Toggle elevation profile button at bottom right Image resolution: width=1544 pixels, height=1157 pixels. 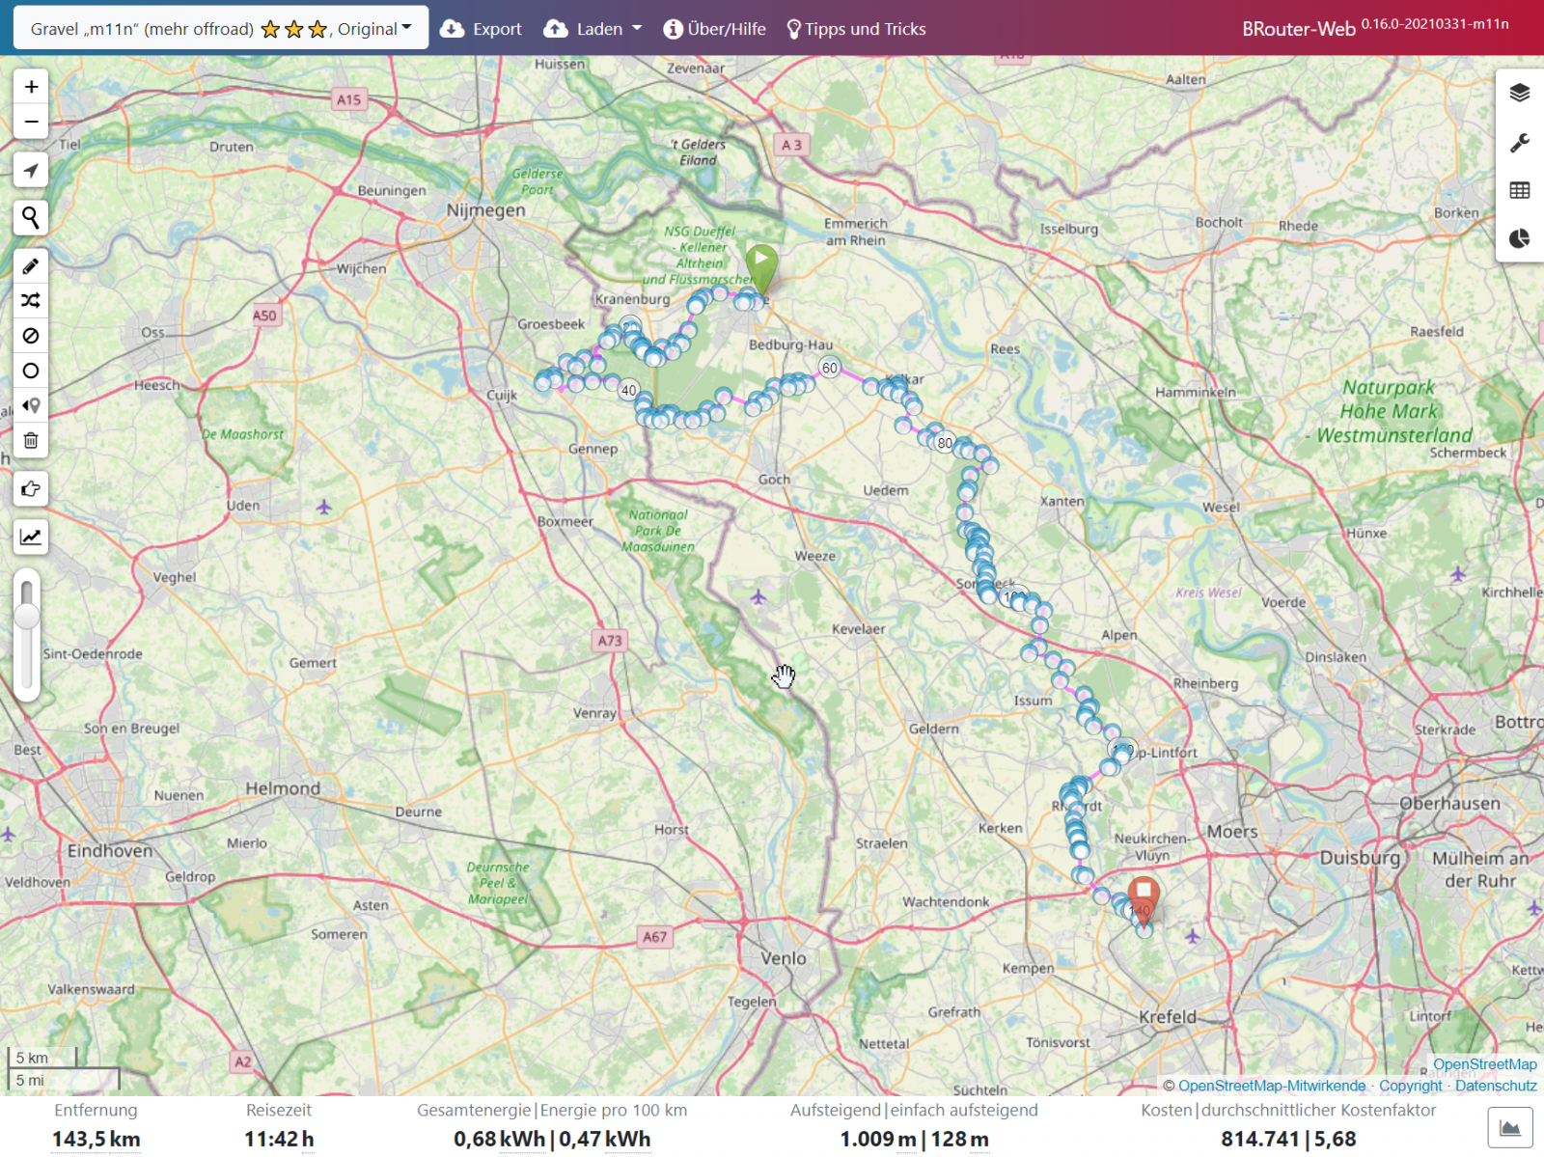[x=1510, y=1127]
